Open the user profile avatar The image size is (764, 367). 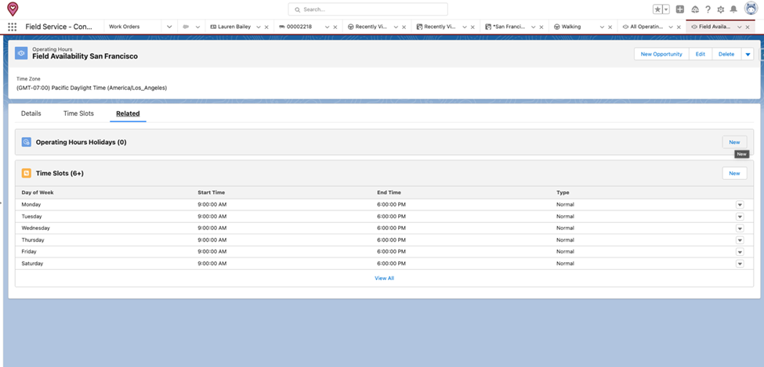coord(751,8)
